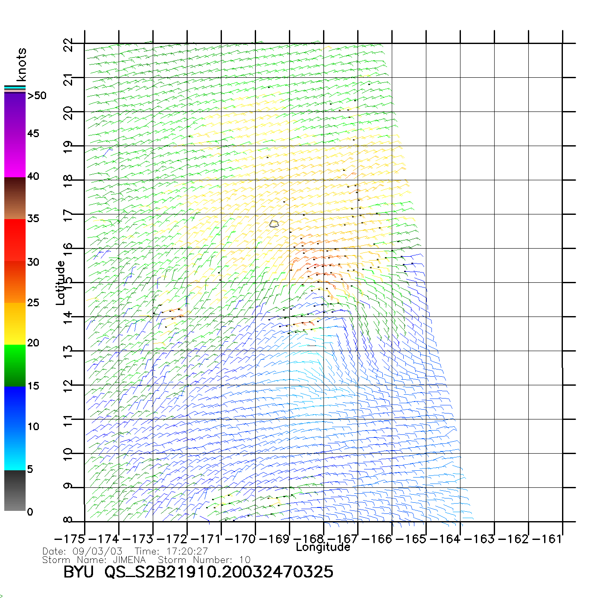The image size is (606, 598).
Task: Select the small gray island outline on map
Action: [x=274, y=223]
